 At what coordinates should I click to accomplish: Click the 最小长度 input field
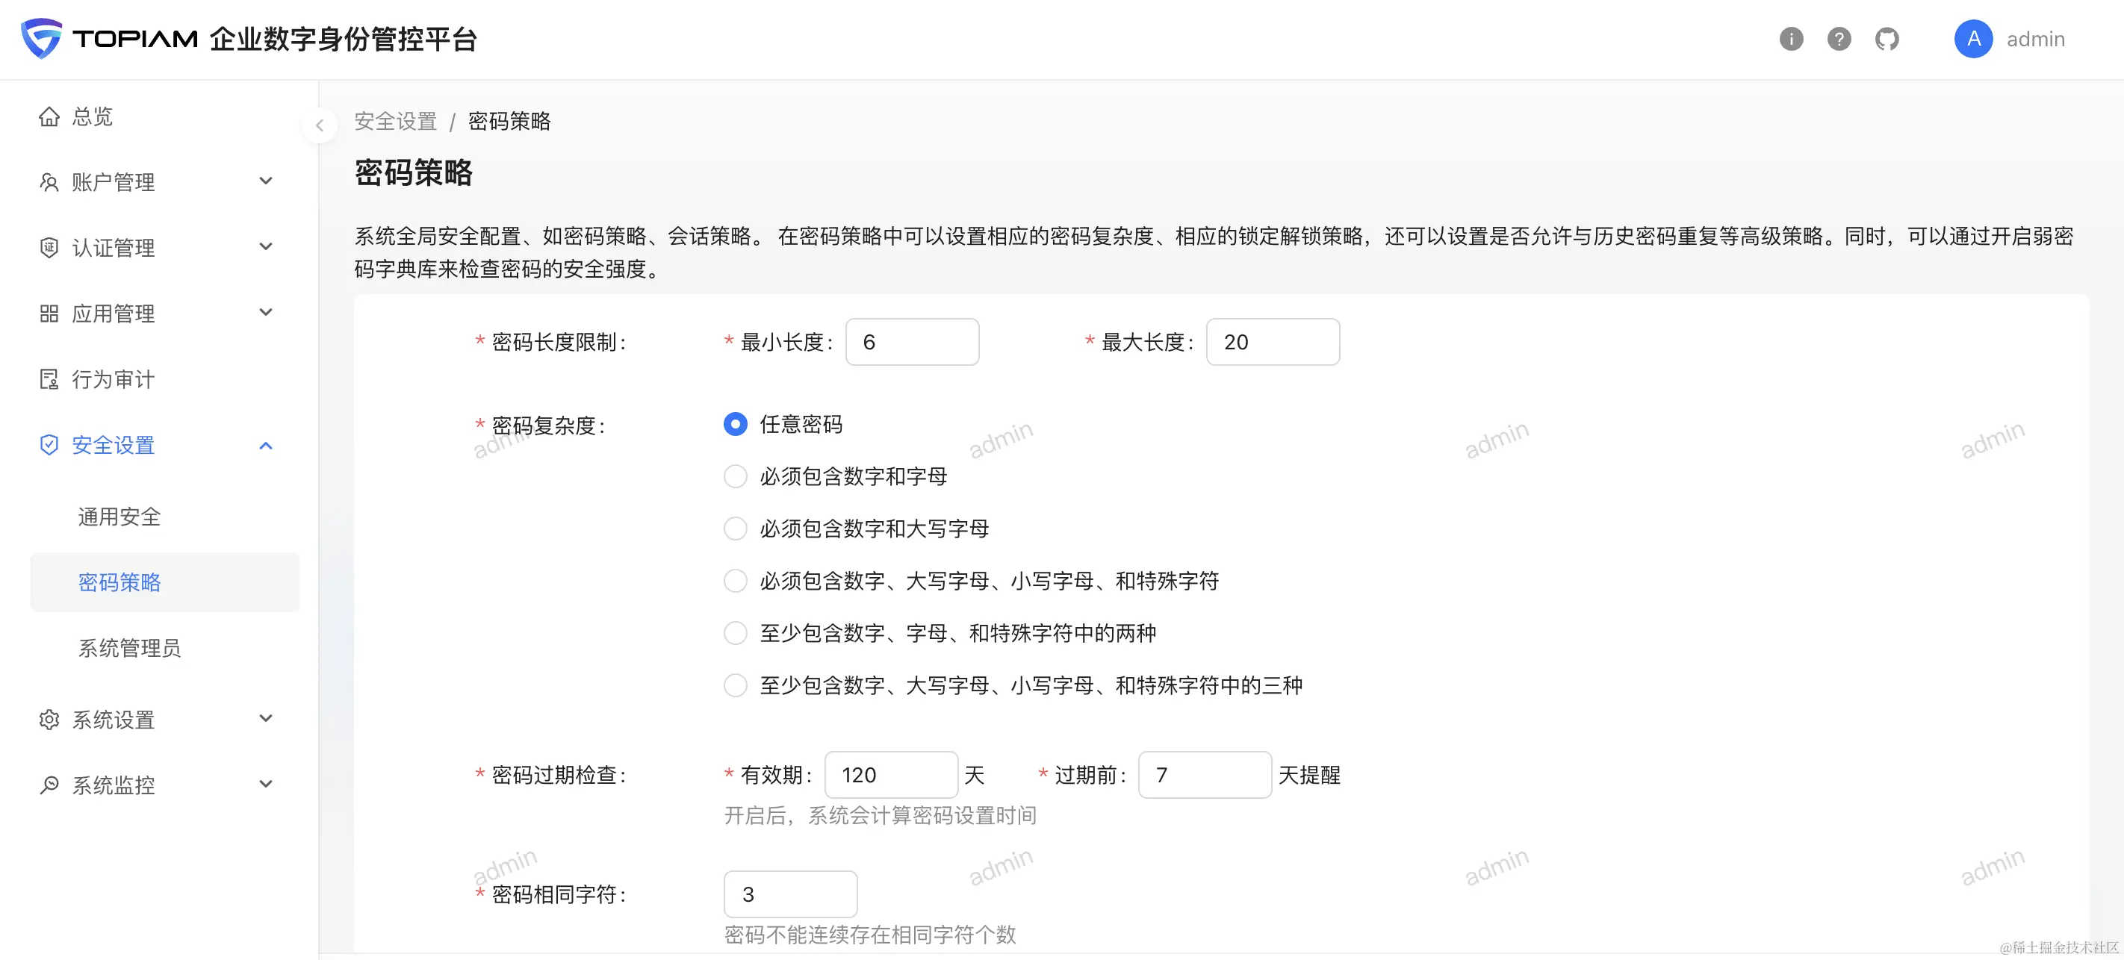click(912, 343)
